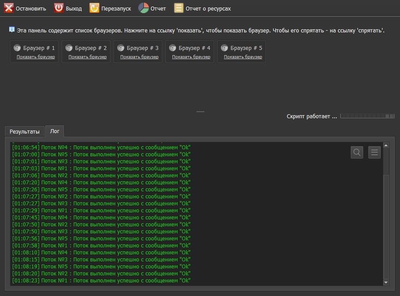Viewport: 400px width, 296px height.
Task: Click the search magnifier icon in the log
Action: click(x=357, y=152)
